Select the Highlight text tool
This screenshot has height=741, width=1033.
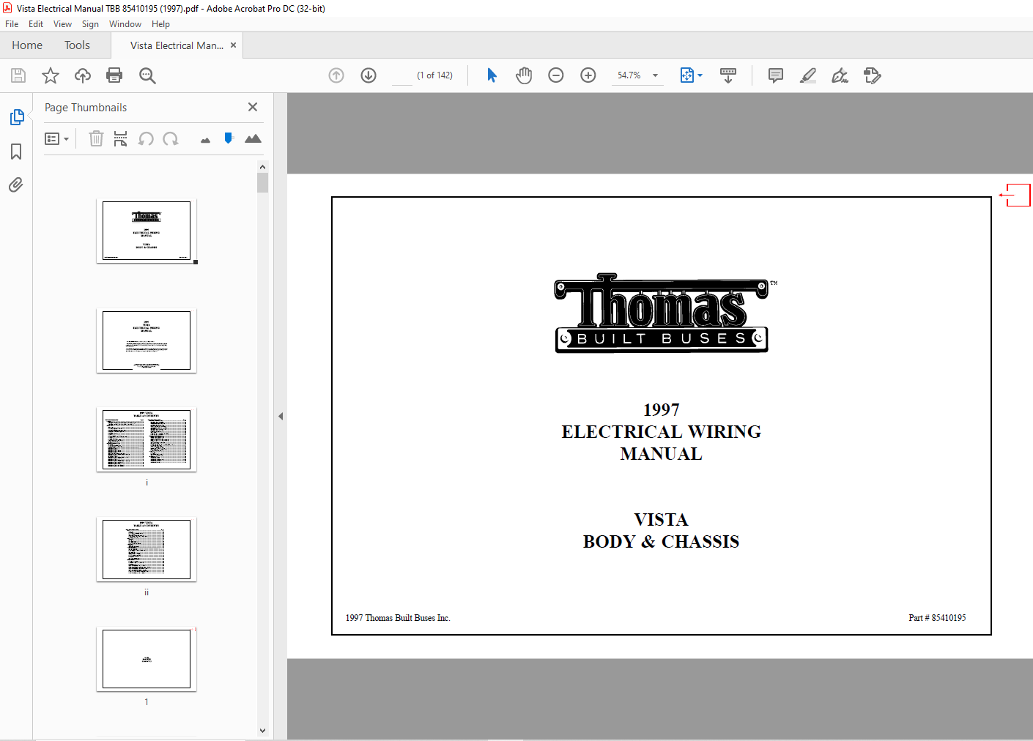[808, 75]
